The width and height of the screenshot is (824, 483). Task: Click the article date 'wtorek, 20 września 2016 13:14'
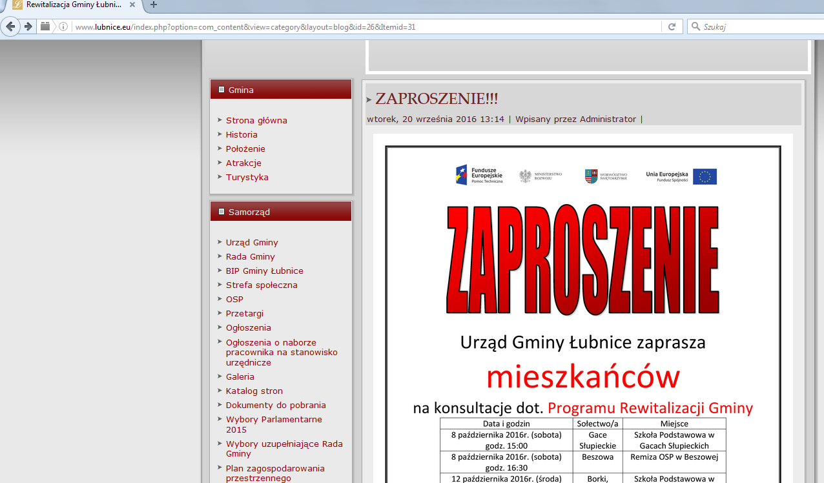pos(435,119)
